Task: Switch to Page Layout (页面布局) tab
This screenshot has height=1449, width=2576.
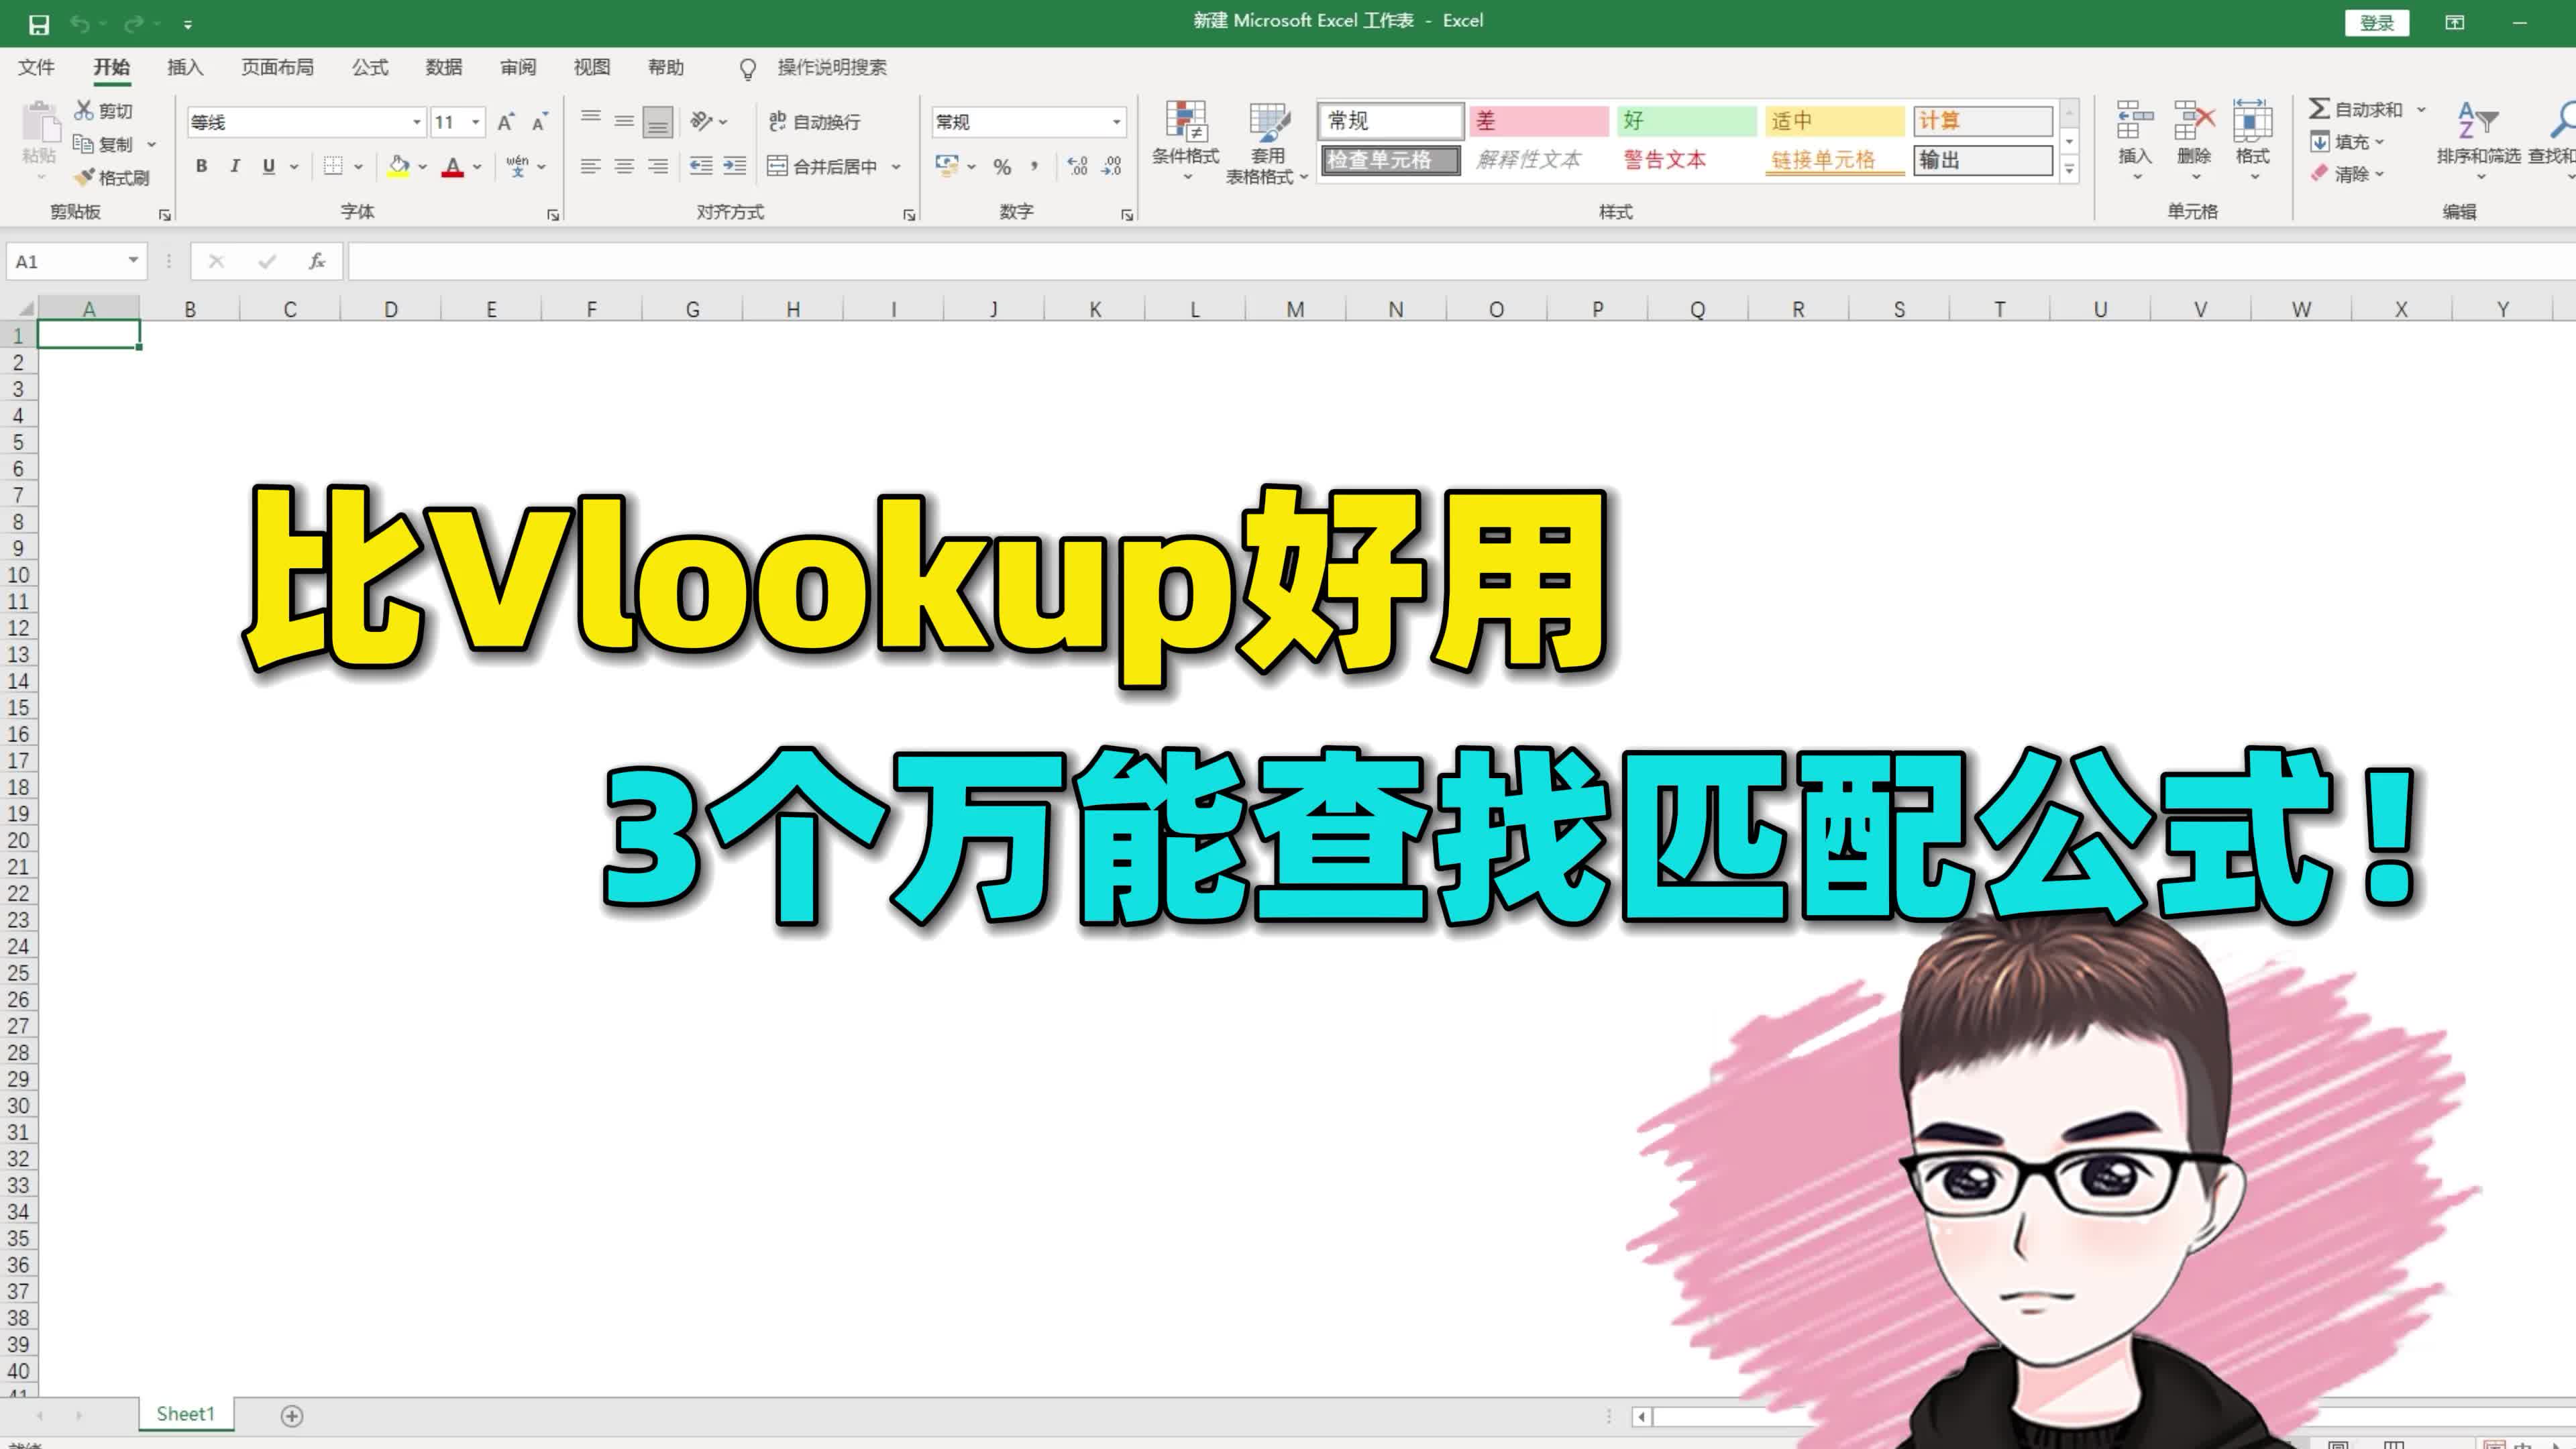Action: pos(277,67)
